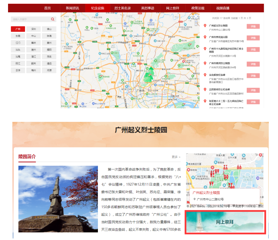
Task: Select the 纪念设施 navigation tab
Action: [98, 8]
